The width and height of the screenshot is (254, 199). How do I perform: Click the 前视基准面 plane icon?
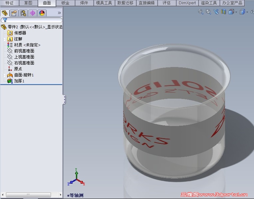pos(10,51)
